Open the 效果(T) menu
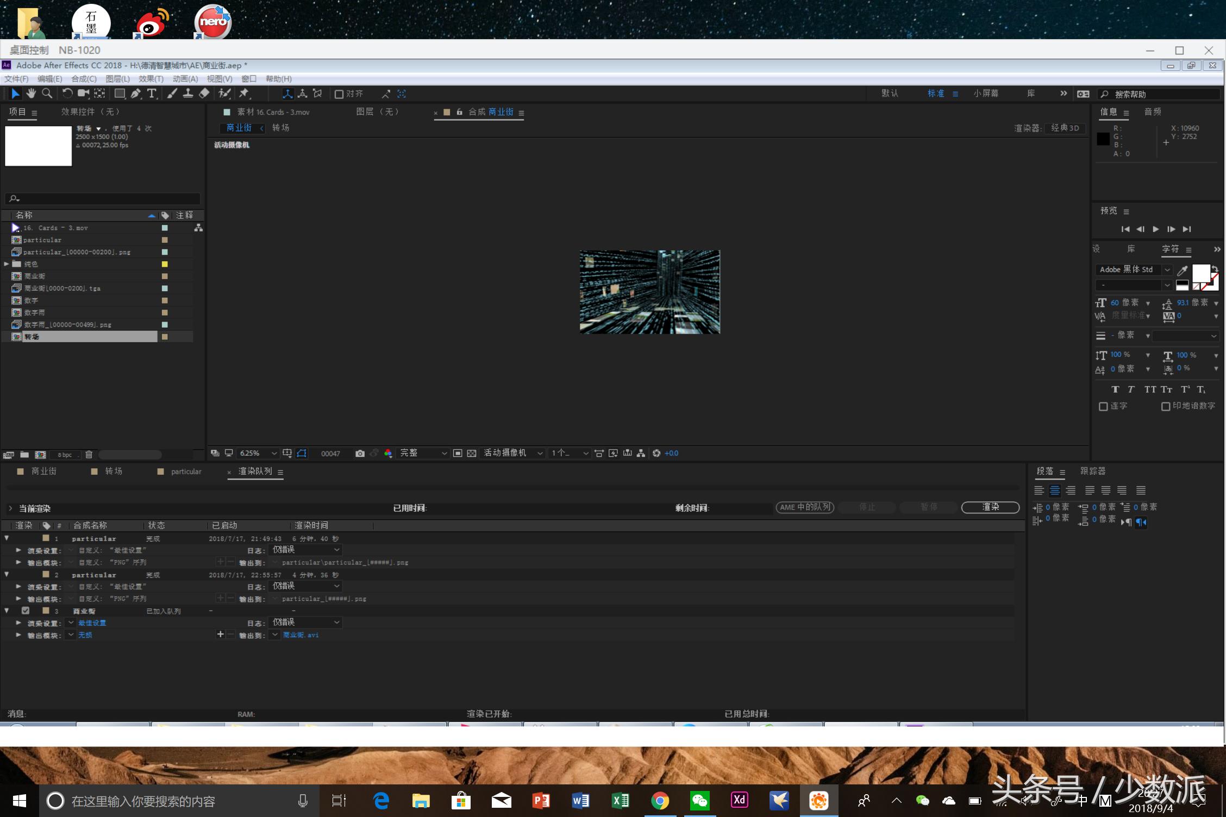 (151, 79)
